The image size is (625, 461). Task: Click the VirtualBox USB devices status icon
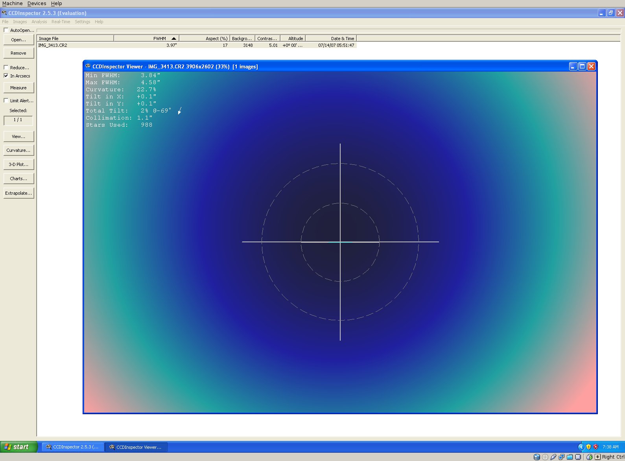click(553, 457)
